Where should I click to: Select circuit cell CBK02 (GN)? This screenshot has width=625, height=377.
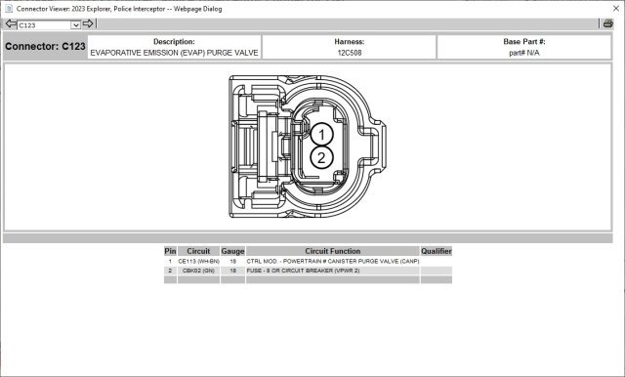198,271
